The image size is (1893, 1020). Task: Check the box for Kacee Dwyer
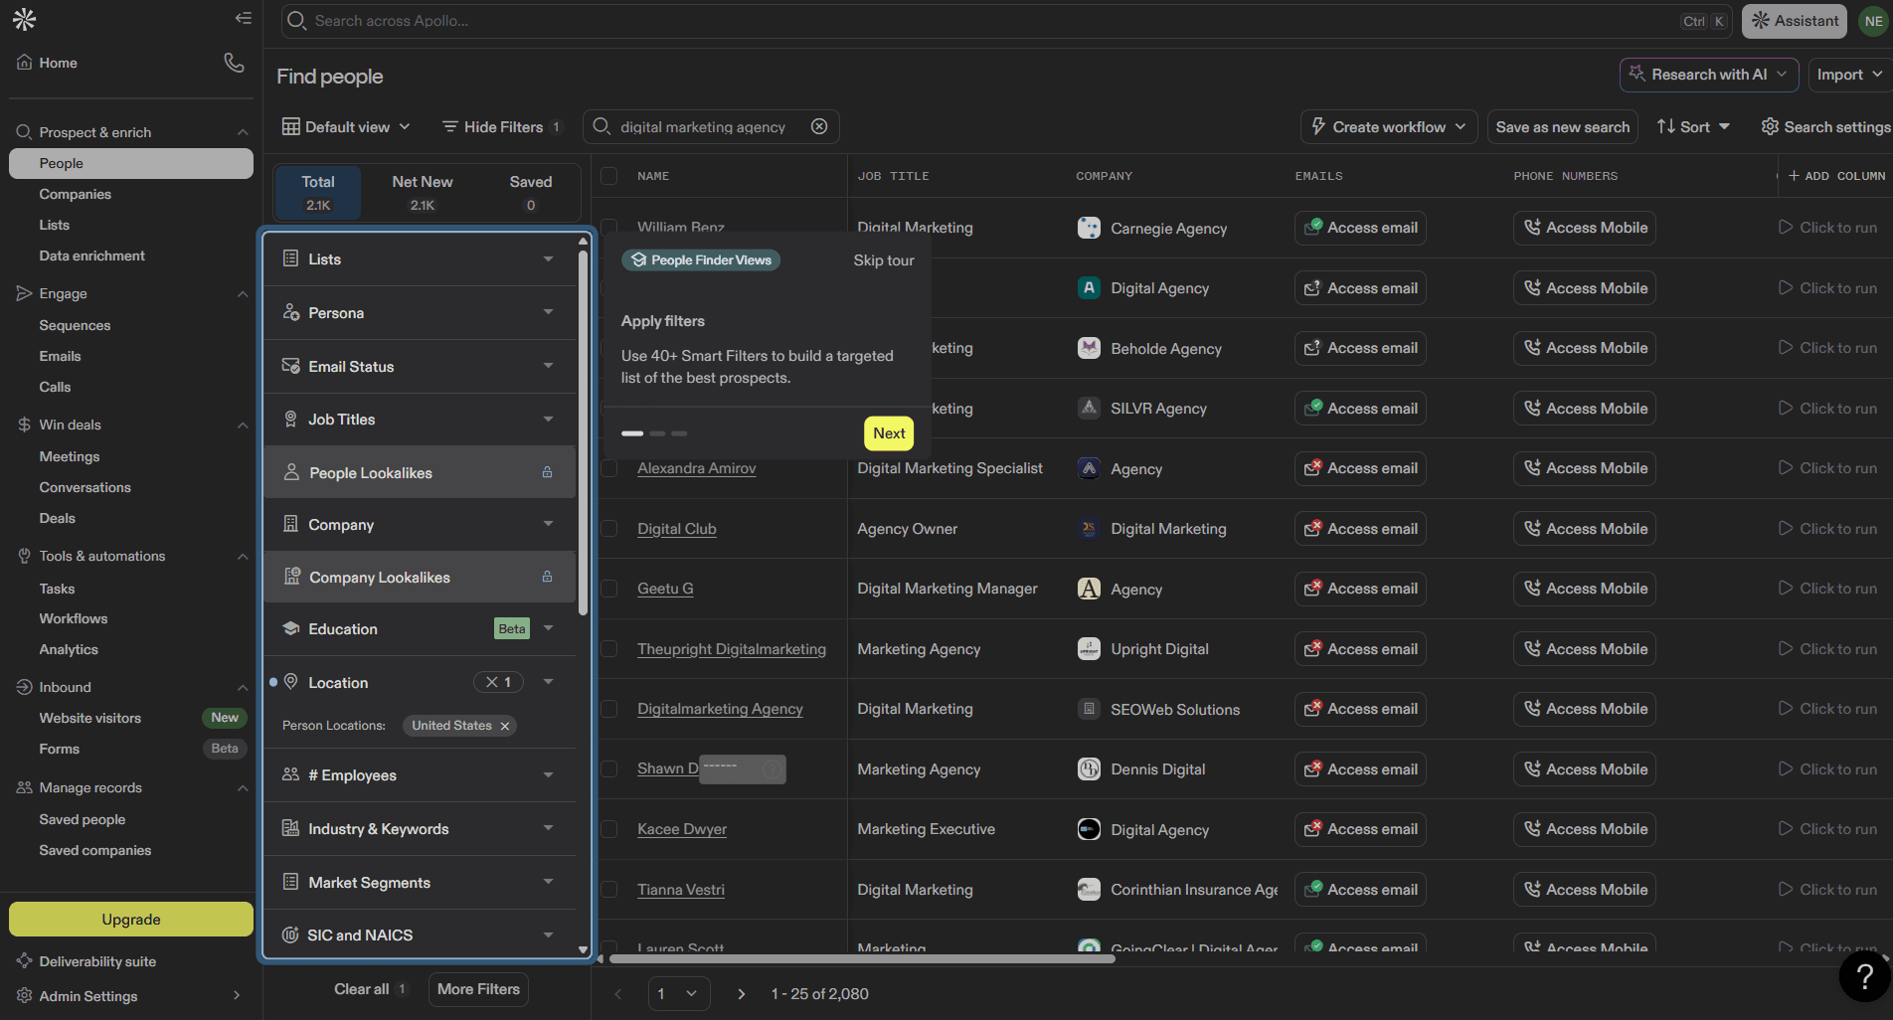(609, 829)
